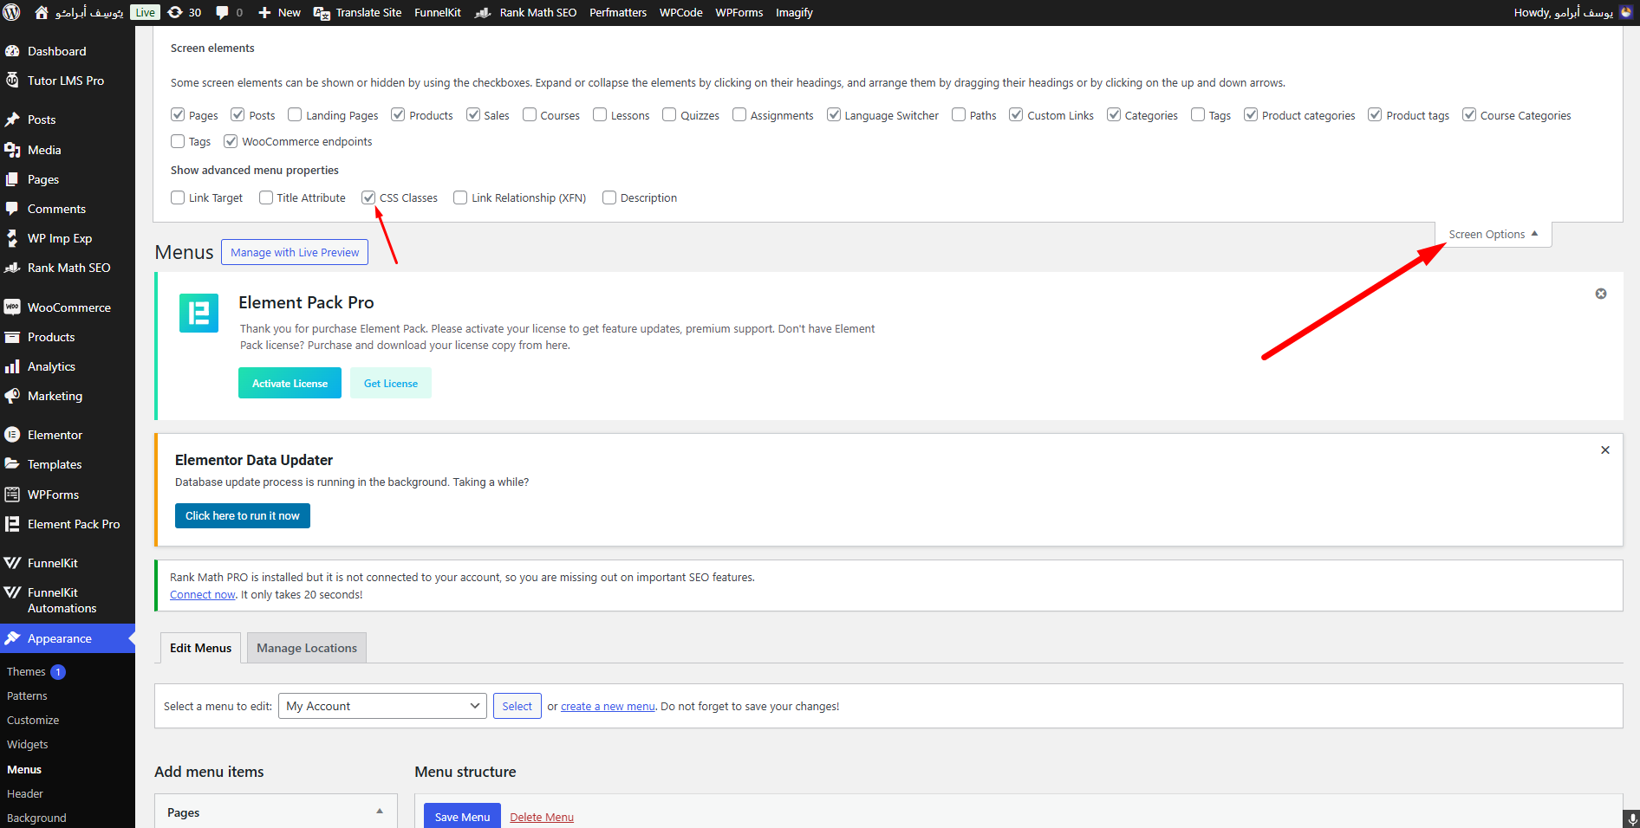Image resolution: width=1640 pixels, height=828 pixels.
Task: Enable the Landing Pages checkbox
Action: [295, 115]
